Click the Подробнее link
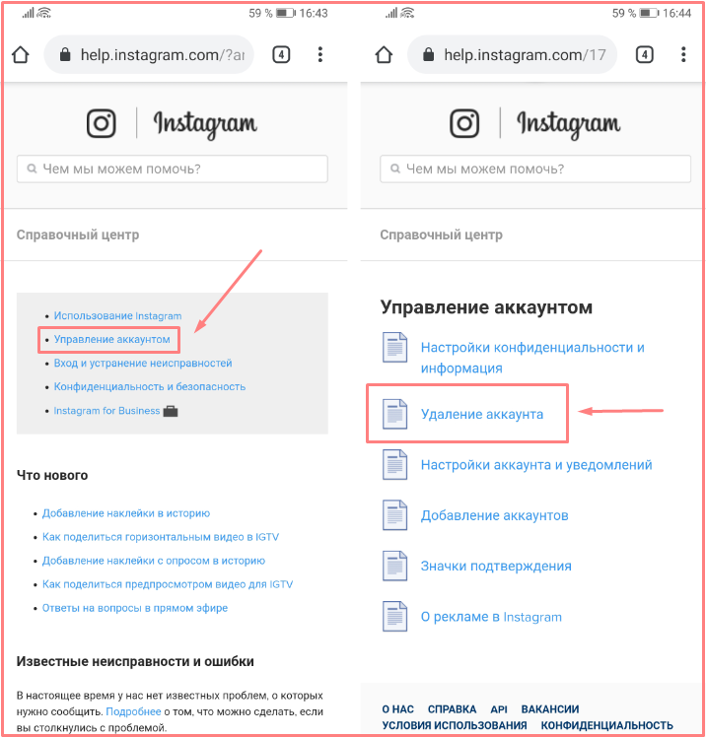This screenshot has height=738, width=706. click(133, 711)
